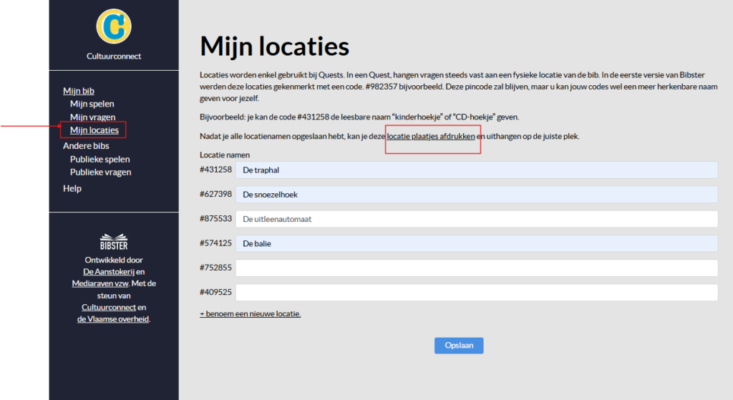The width and height of the screenshot is (733, 400).
Task: Open Publieke vragen under Andere bibs
Action: (100, 172)
